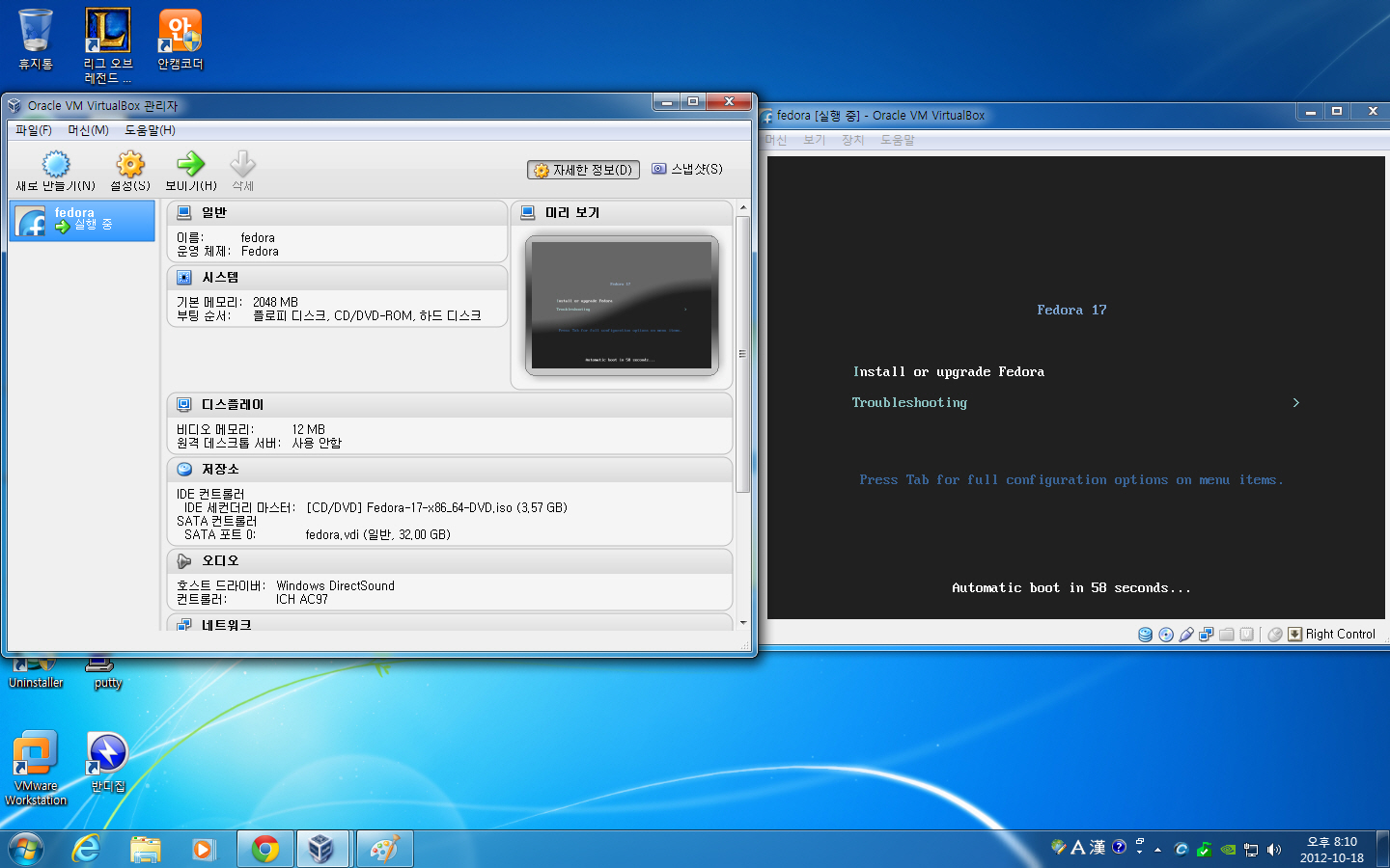Open View (보기) menu in fedora VM window
Viewport: 1390px width, 868px height.
tap(815, 140)
